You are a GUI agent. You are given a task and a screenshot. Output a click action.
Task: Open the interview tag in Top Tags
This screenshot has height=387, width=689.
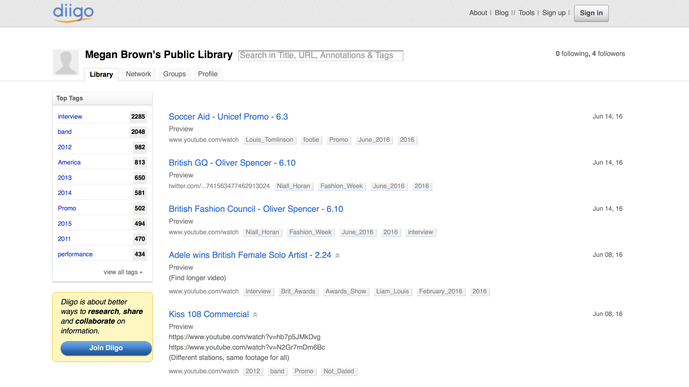70,116
